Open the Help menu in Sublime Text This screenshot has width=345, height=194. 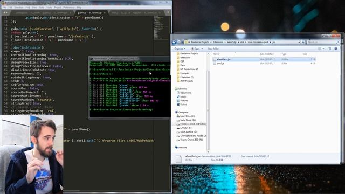click(79, 8)
